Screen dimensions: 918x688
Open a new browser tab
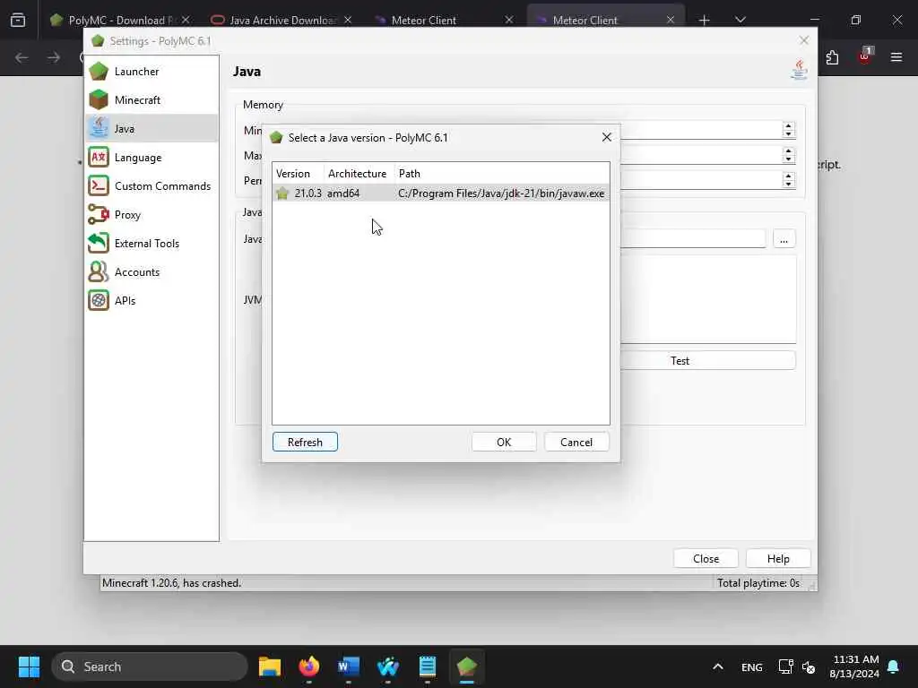click(705, 20)
